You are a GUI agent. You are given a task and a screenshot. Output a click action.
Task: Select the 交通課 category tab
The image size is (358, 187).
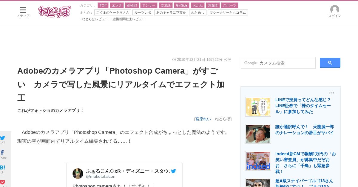click(165, 5)
